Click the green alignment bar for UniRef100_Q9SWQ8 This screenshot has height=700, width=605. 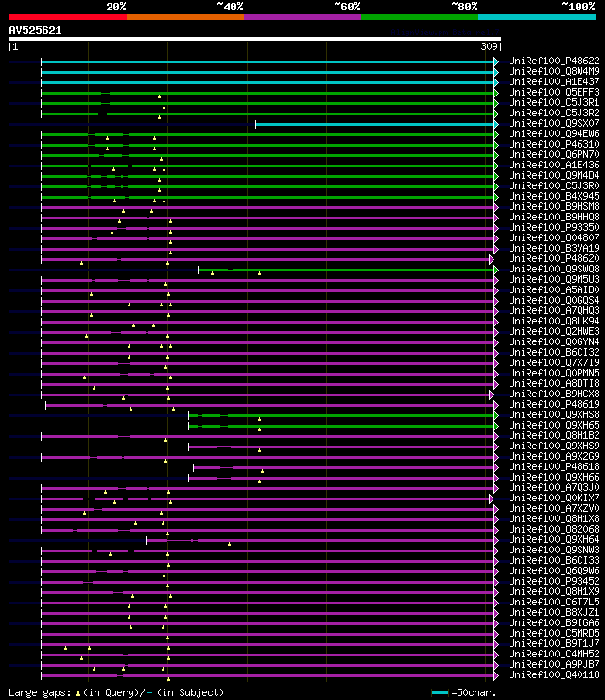(346, 271)
